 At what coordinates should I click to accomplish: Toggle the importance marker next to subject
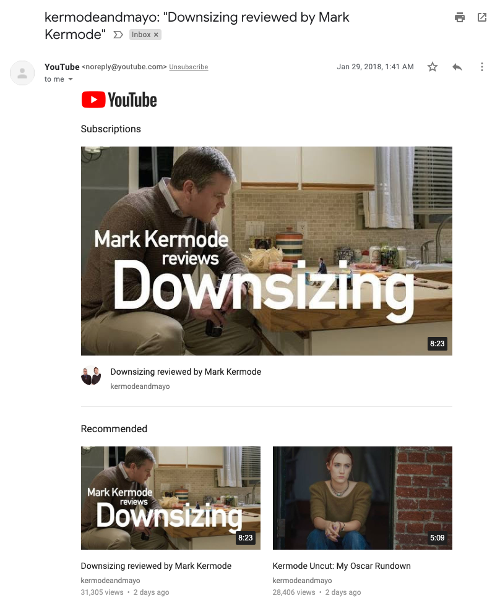[x=118, y=35]
